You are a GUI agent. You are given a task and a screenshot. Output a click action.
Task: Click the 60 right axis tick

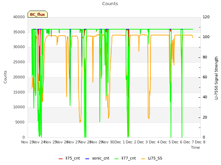(205, 77)
